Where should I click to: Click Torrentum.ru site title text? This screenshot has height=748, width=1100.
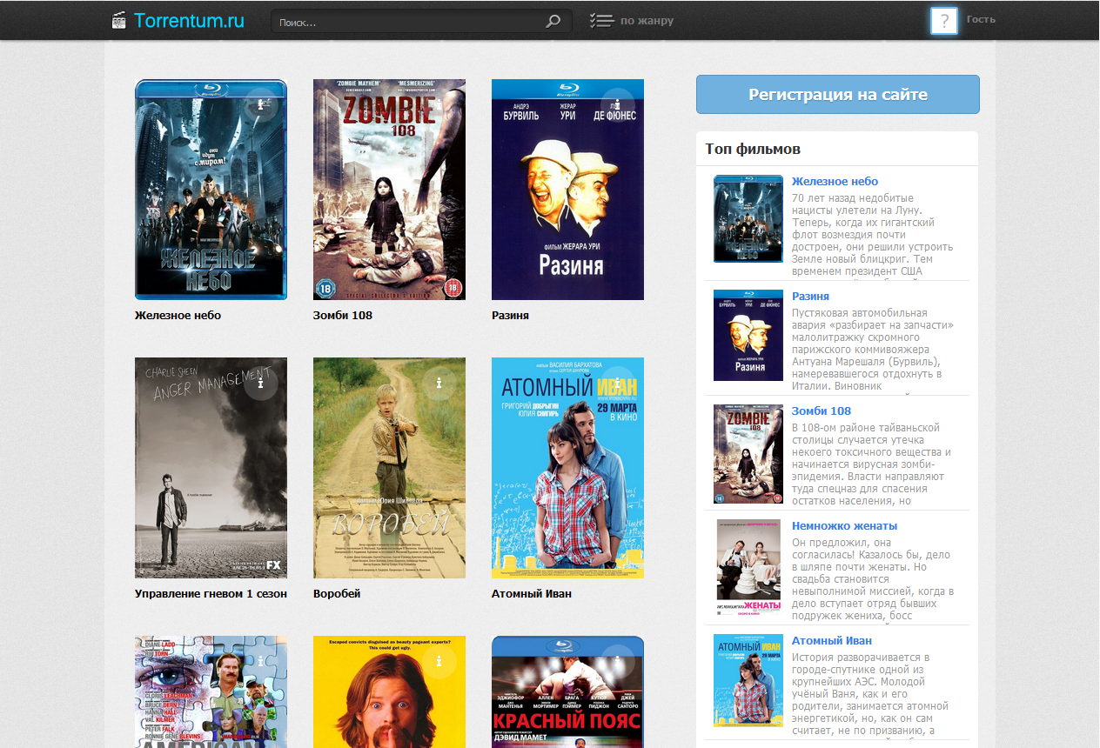coord(189,20)
